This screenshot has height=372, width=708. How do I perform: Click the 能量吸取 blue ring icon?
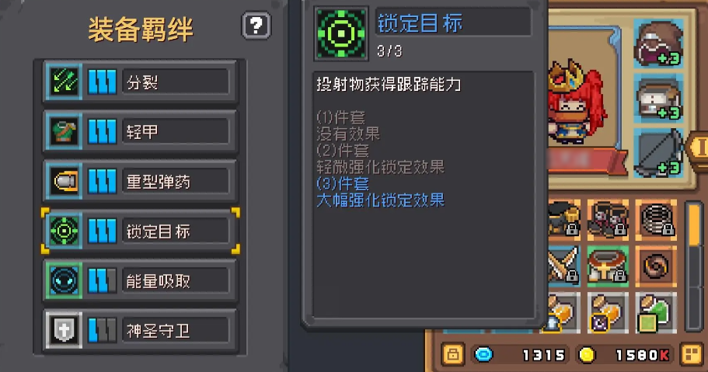[64, 280]
